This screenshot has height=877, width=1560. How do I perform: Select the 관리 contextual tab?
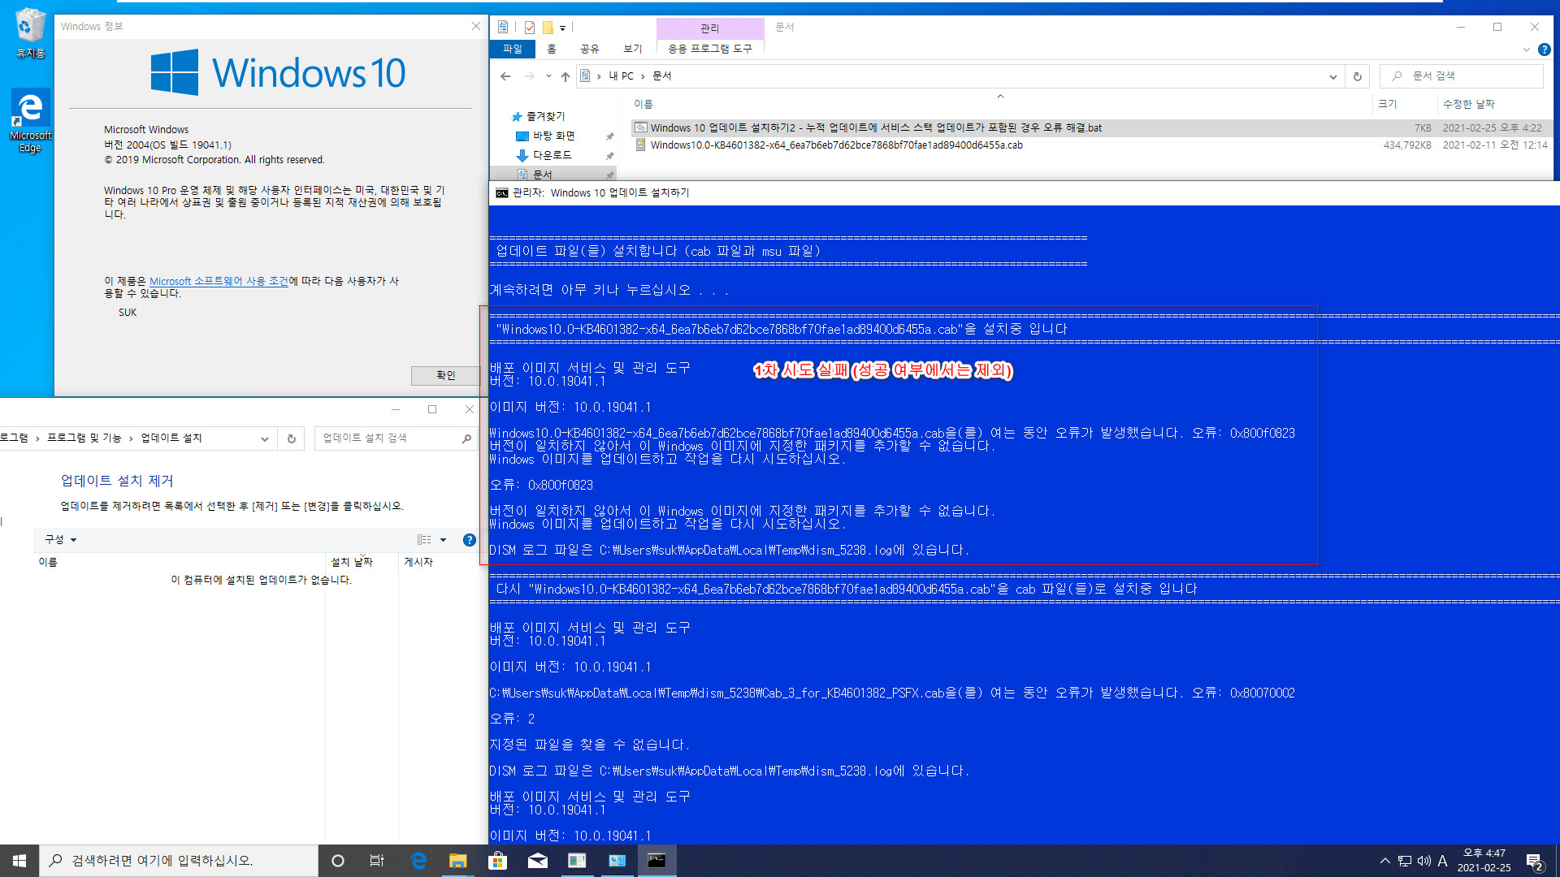pos(710,28)
